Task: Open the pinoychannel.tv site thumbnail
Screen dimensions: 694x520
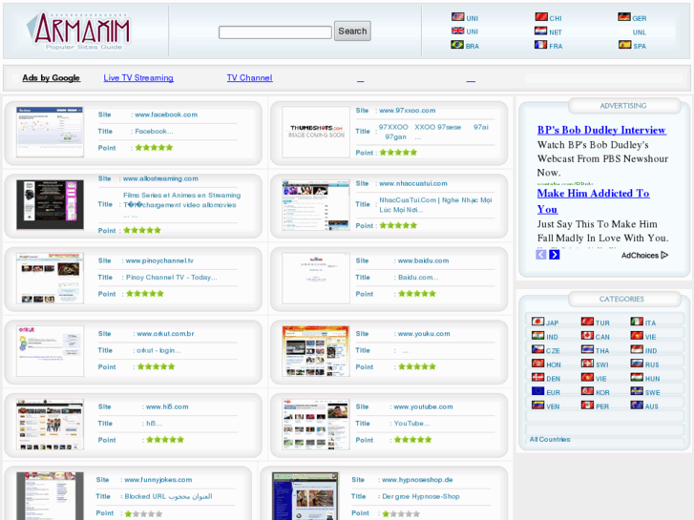Action: [x=50, y=278]
